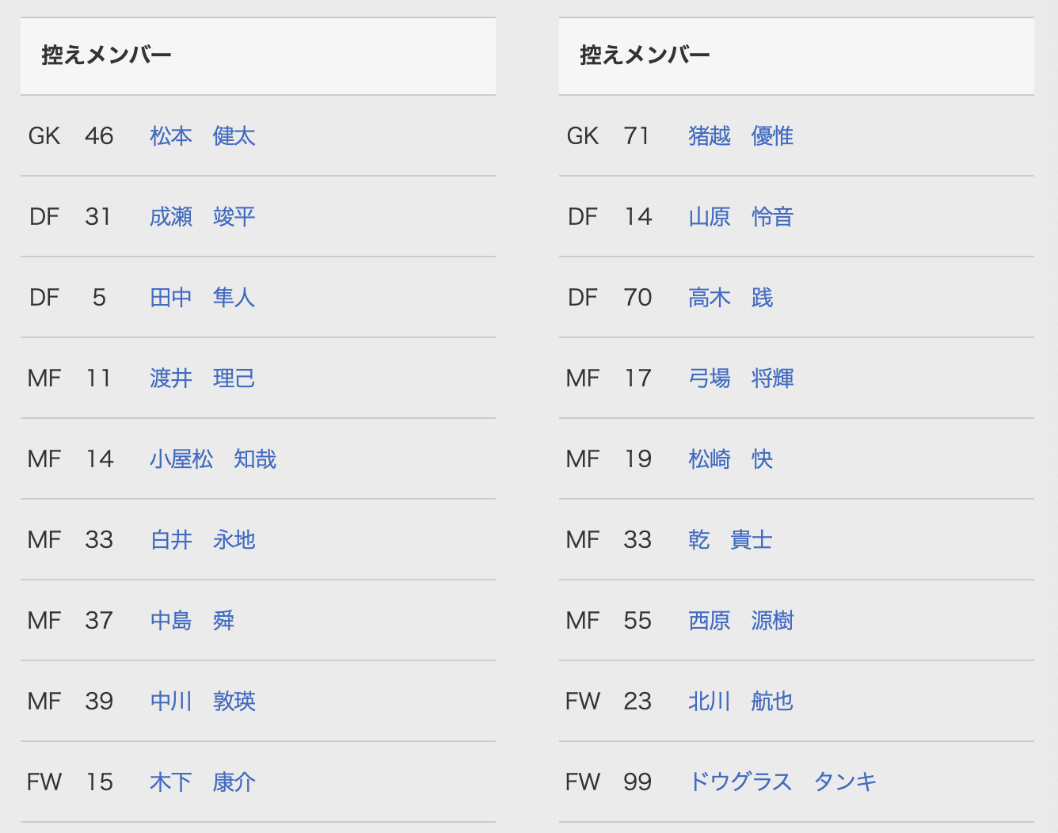Screen dimensions: 1058x833
Task: Click the ドウグラス タンキ link
Action: tap(782, 782)
